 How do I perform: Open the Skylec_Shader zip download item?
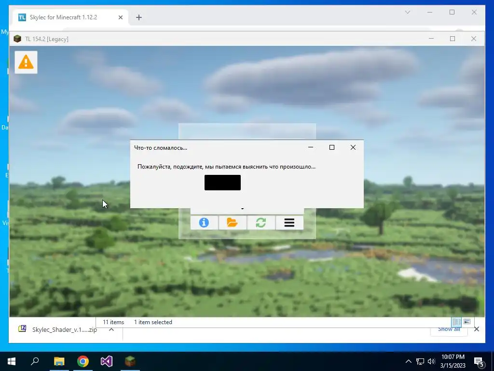pos(58,329)
